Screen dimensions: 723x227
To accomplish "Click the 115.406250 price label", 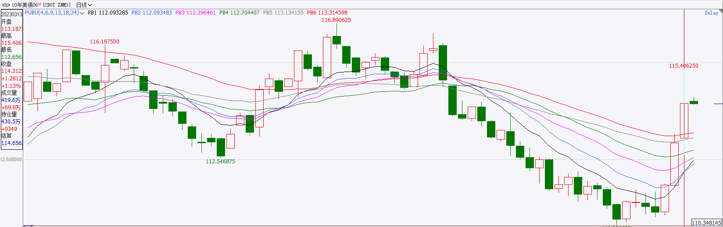I will pyautogui.click(x=684, y=66).
